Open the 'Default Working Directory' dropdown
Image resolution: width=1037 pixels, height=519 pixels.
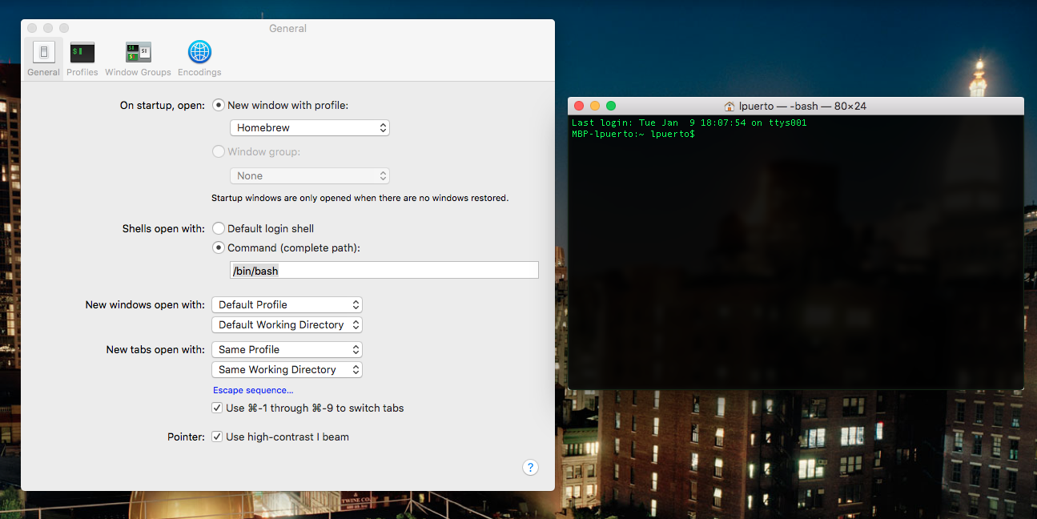coord(287,324)
